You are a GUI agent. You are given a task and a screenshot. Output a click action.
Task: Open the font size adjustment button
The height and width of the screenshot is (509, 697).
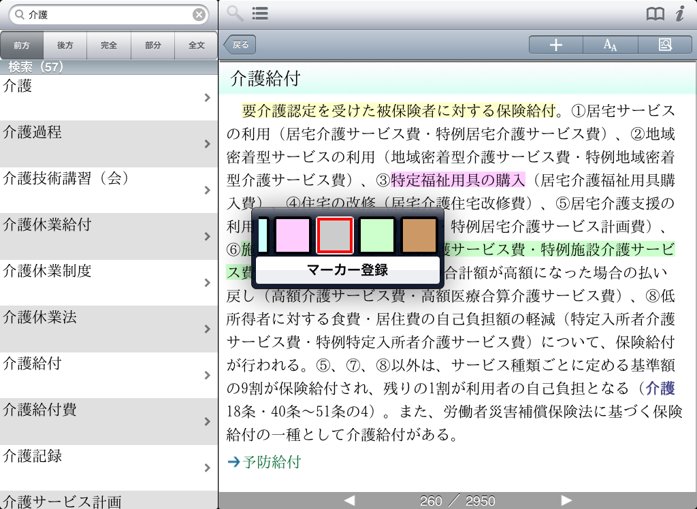(610, 45)
